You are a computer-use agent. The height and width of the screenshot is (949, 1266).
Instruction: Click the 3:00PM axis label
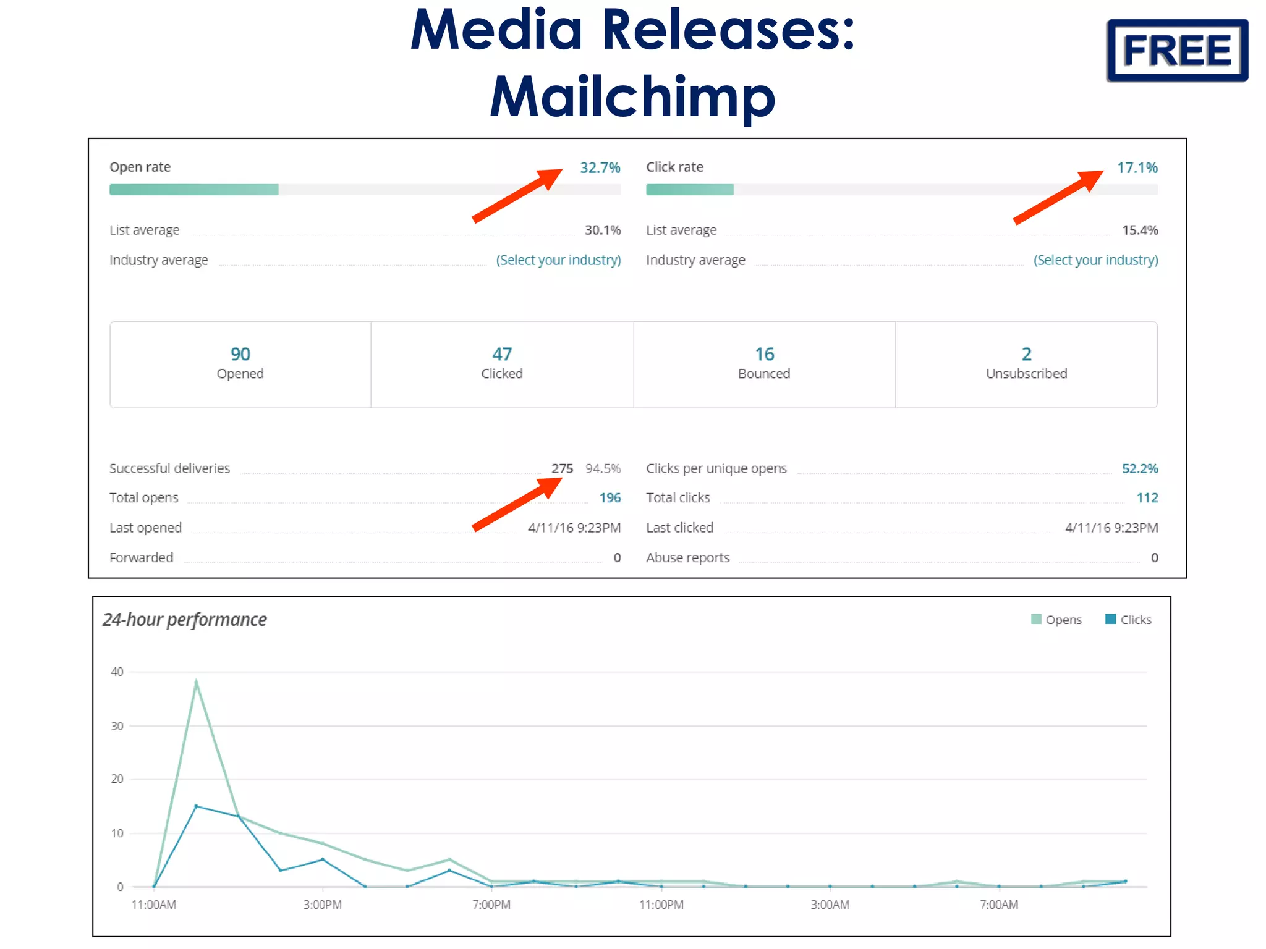pyautogui.click(x=323, y=905)
